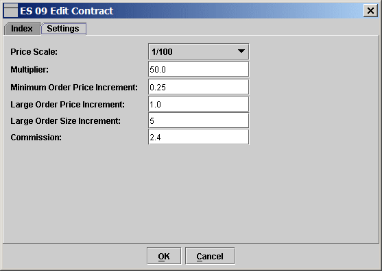Image resolution: width=382 pixels, height=271 pixels.
Task: Dismiss the dialog with Cancel
Action: click(x=210, y=256)
